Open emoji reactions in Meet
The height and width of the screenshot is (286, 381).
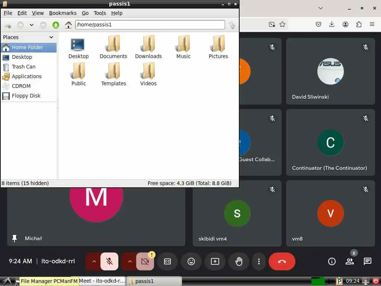(191, 261)
